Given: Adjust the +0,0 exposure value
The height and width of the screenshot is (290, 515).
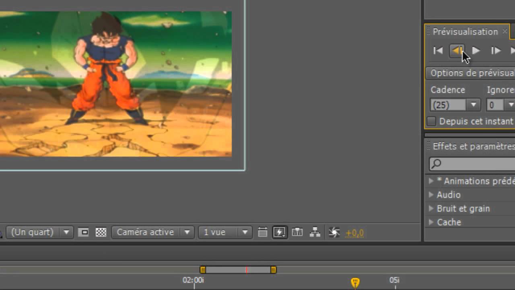Looking at the screenshot, I should coord(354,233).
